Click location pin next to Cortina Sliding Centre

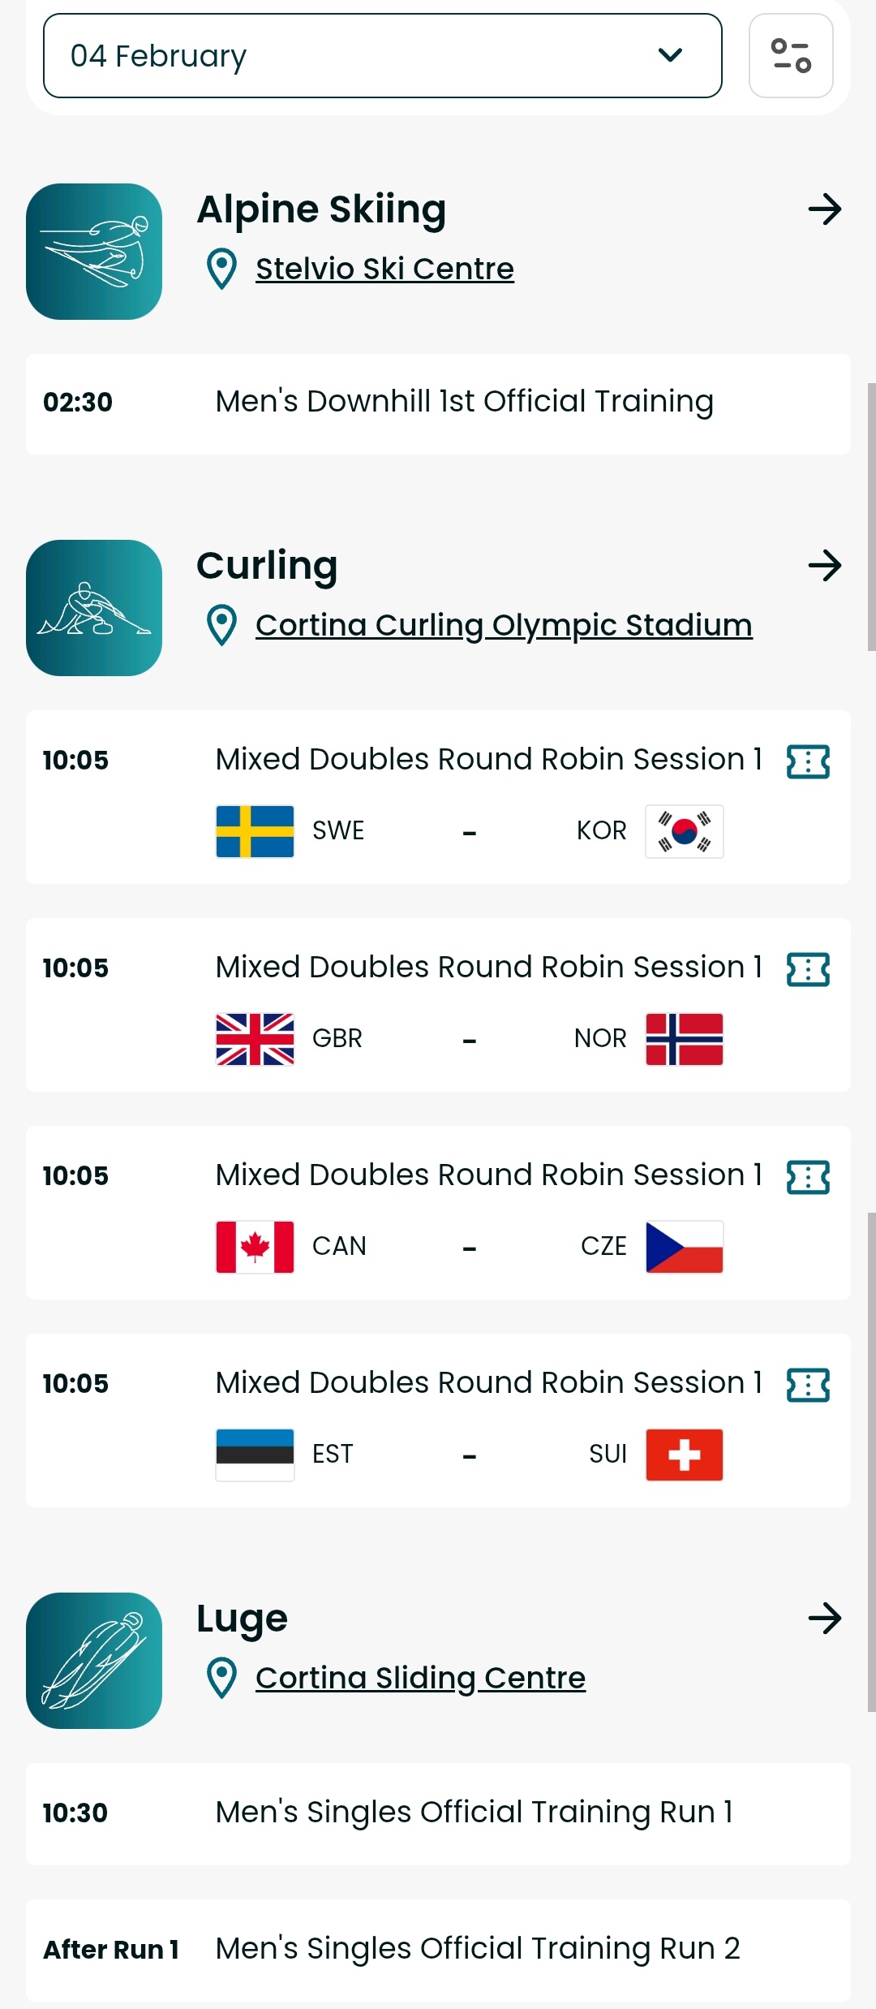[221, 1678]
